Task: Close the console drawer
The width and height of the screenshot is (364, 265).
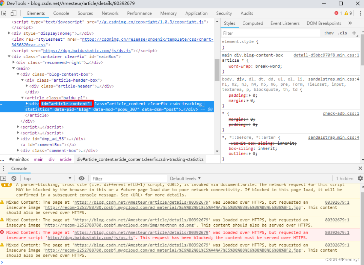Action: coord(360,168)
